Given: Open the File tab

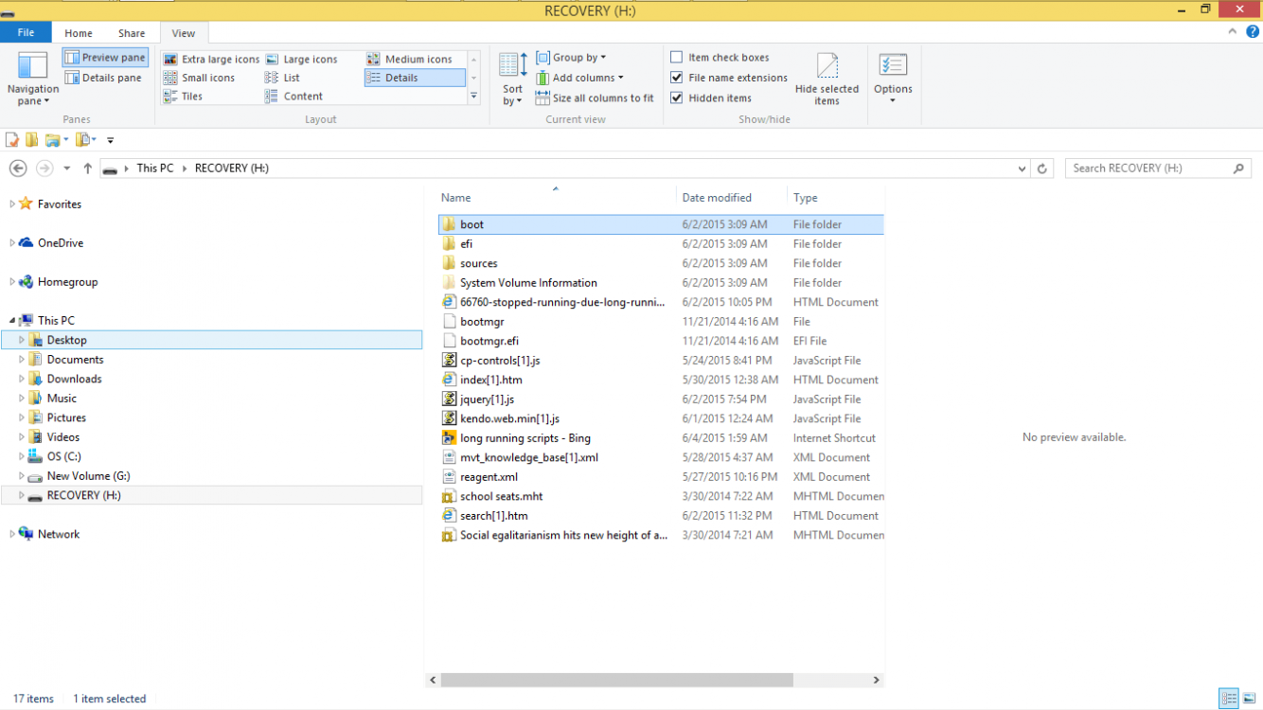Looking at the screenshot, I should click(26, 32).
